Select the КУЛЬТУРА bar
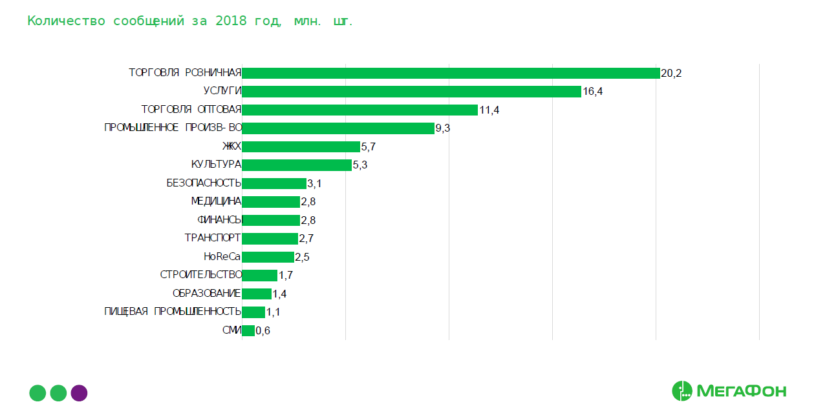 [297, 165]
